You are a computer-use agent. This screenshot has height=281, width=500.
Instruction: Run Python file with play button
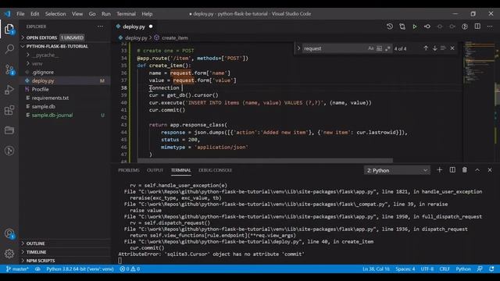pos(415,27)
